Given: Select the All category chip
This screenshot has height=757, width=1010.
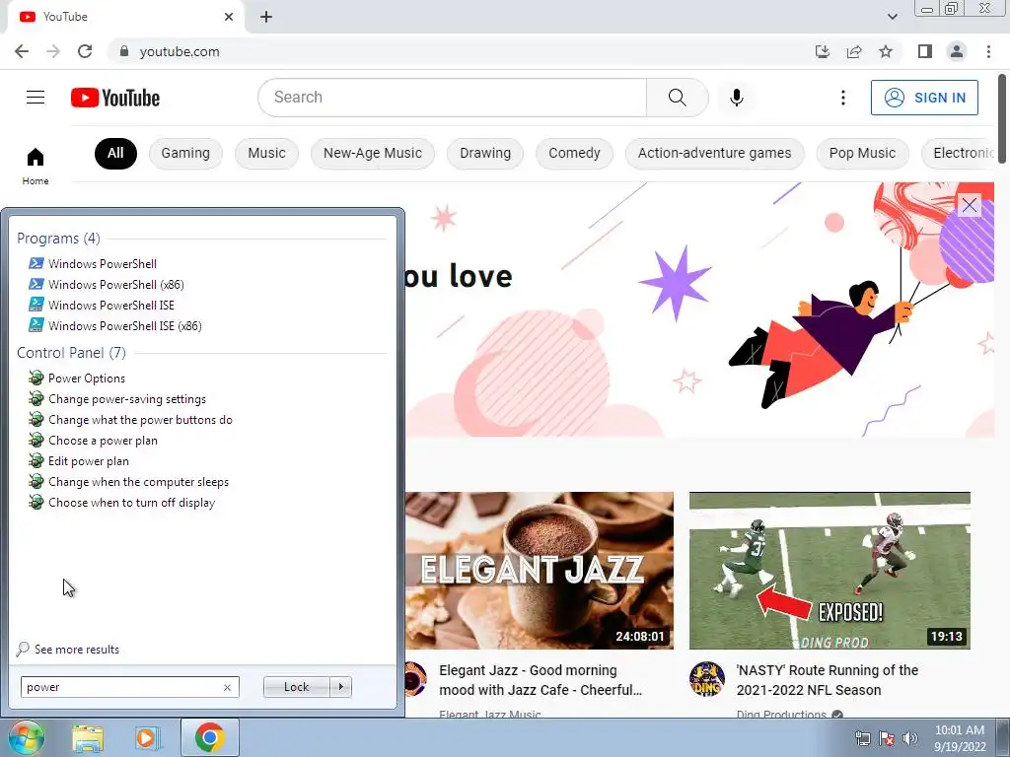Looking at the screenshot, I should pos(115,153).
